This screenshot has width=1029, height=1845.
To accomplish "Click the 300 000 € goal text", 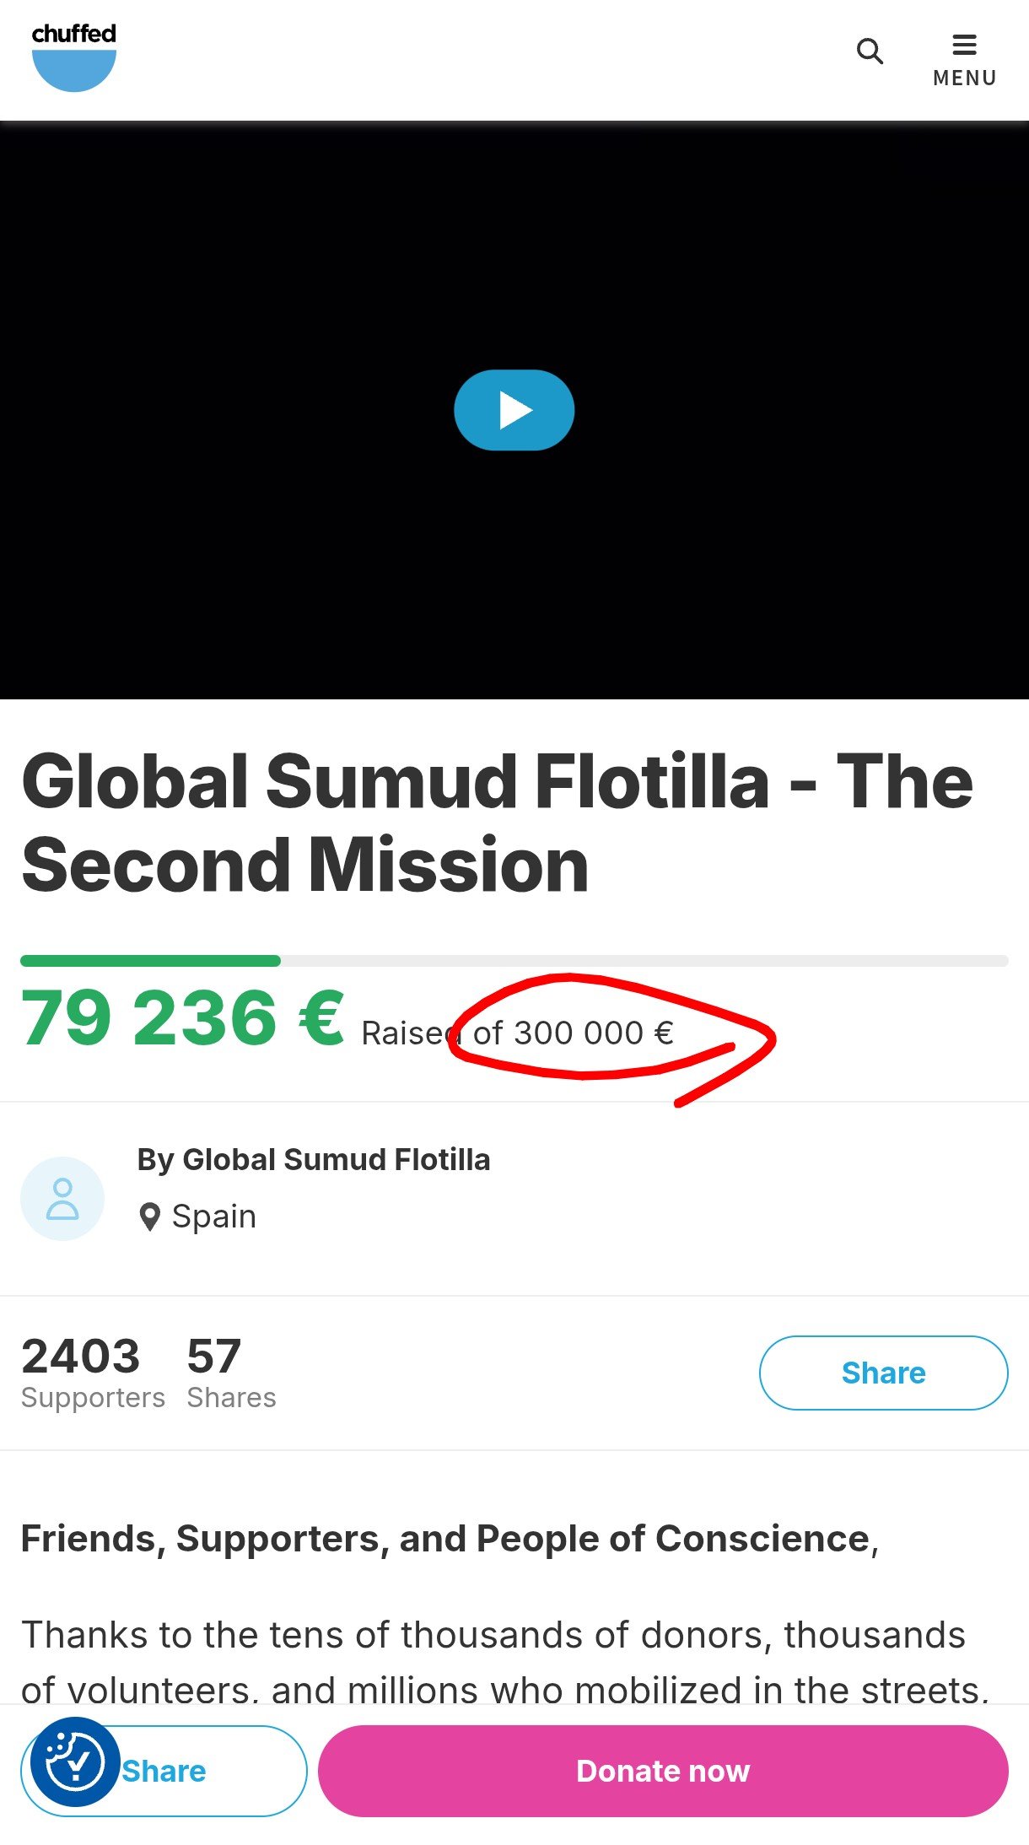I will (572, 1033).
